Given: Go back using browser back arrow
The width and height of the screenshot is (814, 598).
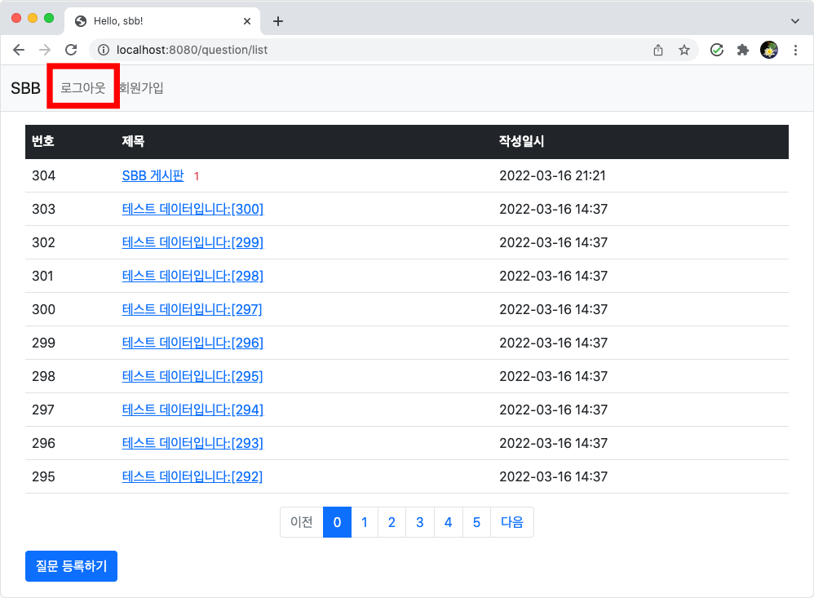Looking at the screenshot, I should tap(19, 50).
